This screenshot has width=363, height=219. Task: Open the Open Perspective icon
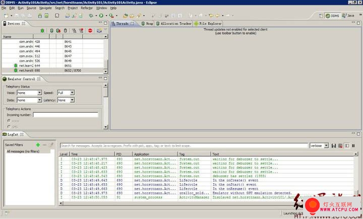point(321,16)
